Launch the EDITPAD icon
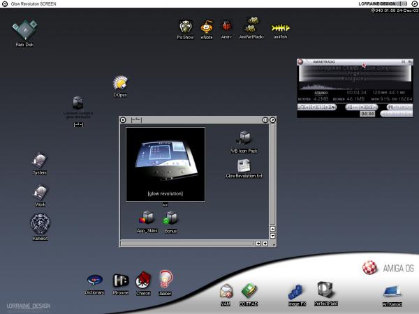The width and height of the screenshot is (419, 314). click(249, 291)
